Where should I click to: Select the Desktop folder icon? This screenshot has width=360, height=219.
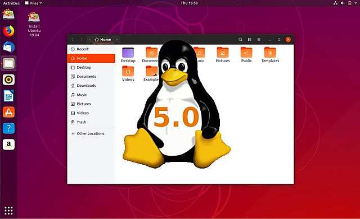point(128,55)
